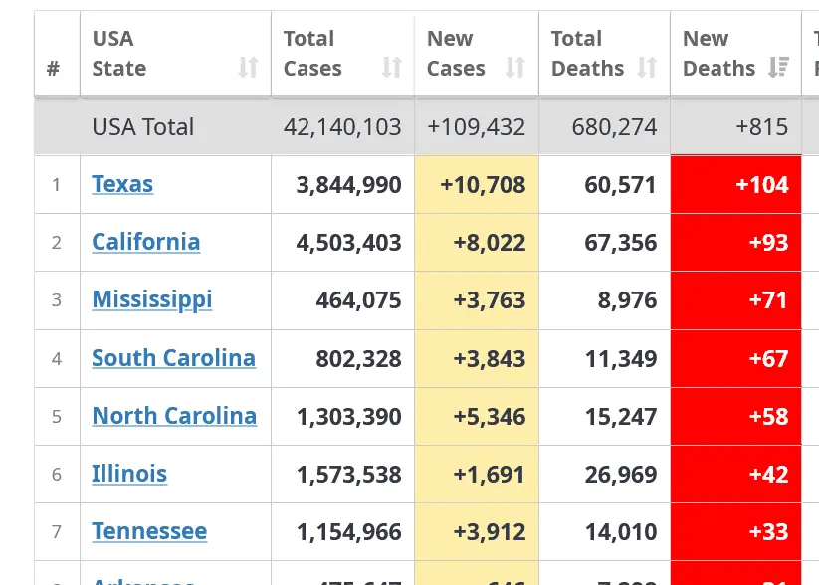Select the red +104 Texas deaths cell
Screen dimensions: 819x585
click(x=736, y=184)
